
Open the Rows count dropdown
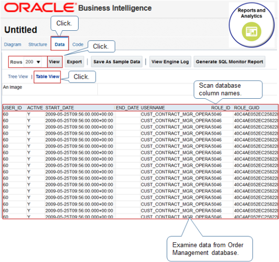click(x=33, y=62)
